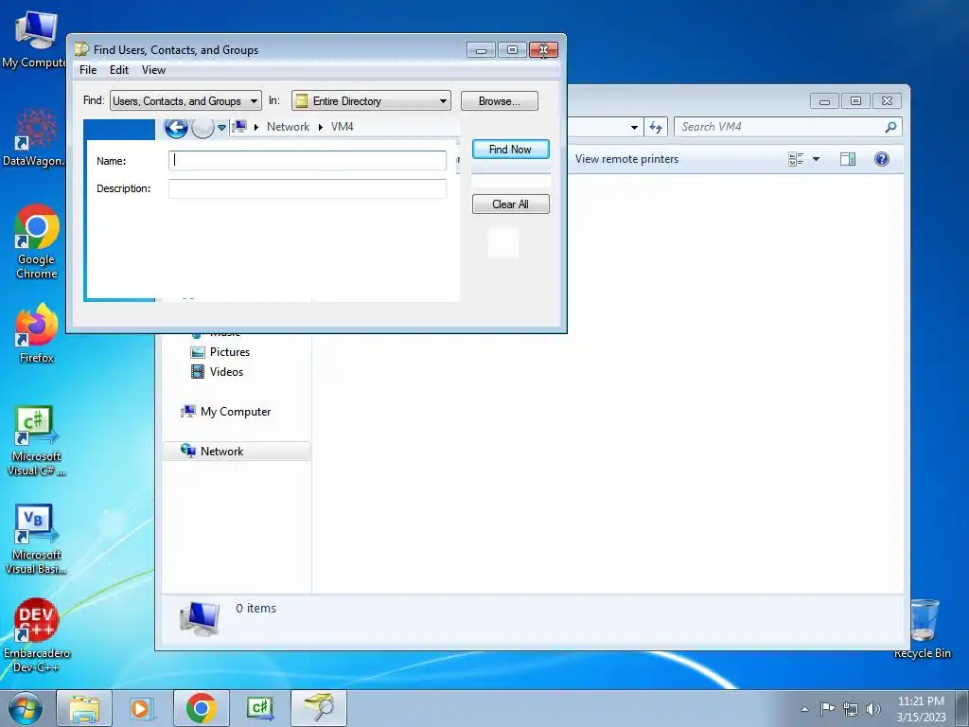Viewport: 969px width, 727px height.
Task: Open Chrome from the taskbar
Action: click(x=201, y=708)
